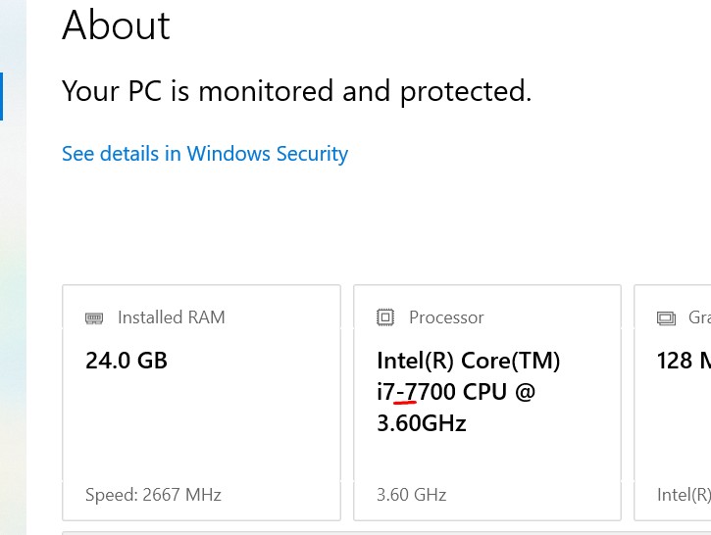Click the Intel(R) text in graphics card footer

[684, 494]
